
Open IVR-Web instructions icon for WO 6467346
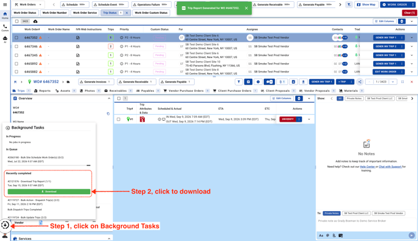click(x=78, y=46)
